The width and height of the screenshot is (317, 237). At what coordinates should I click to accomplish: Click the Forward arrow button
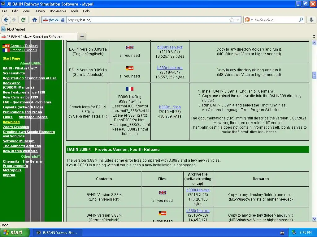coord(14,20)
